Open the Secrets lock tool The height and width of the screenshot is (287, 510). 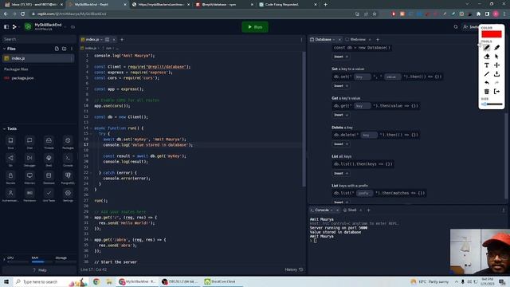[10, 177]
